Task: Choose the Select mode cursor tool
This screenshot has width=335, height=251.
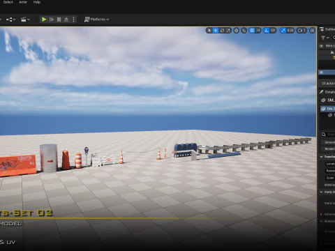Action: click(209, 31)
